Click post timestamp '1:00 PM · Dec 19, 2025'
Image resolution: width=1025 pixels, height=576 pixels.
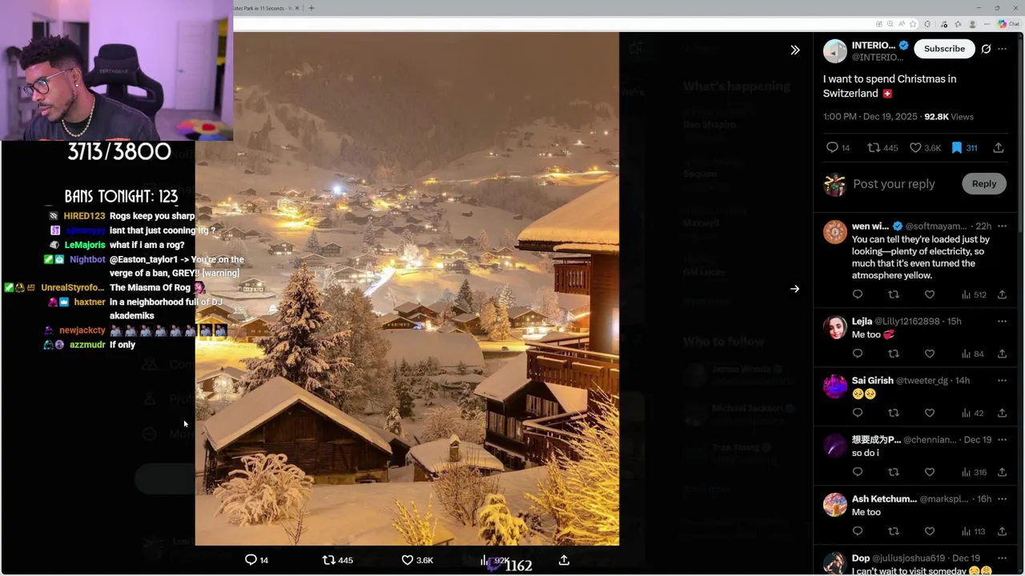pos(870,117)
